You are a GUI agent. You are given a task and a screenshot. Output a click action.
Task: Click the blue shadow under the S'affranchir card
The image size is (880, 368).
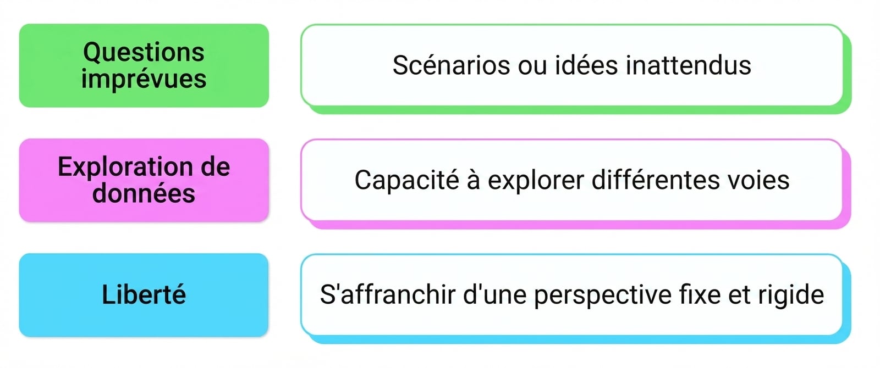point(576,339)
